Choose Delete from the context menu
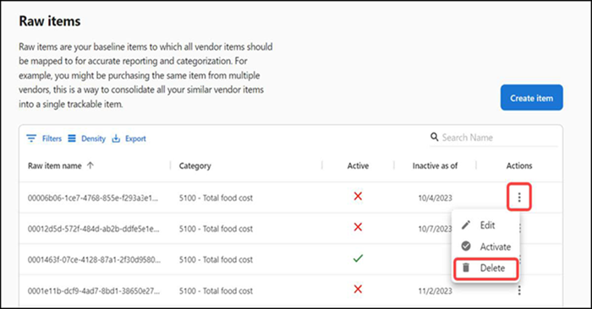 tap(485, 268)
